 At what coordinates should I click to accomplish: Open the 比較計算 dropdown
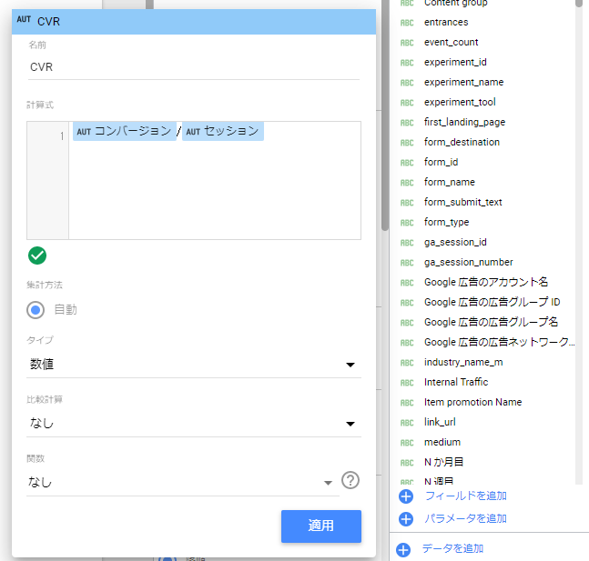tap(193, 423)
